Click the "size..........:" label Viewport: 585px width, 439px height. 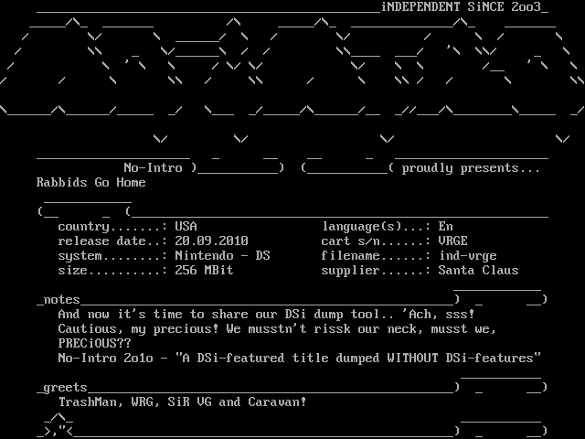click(x=112, y=271)
